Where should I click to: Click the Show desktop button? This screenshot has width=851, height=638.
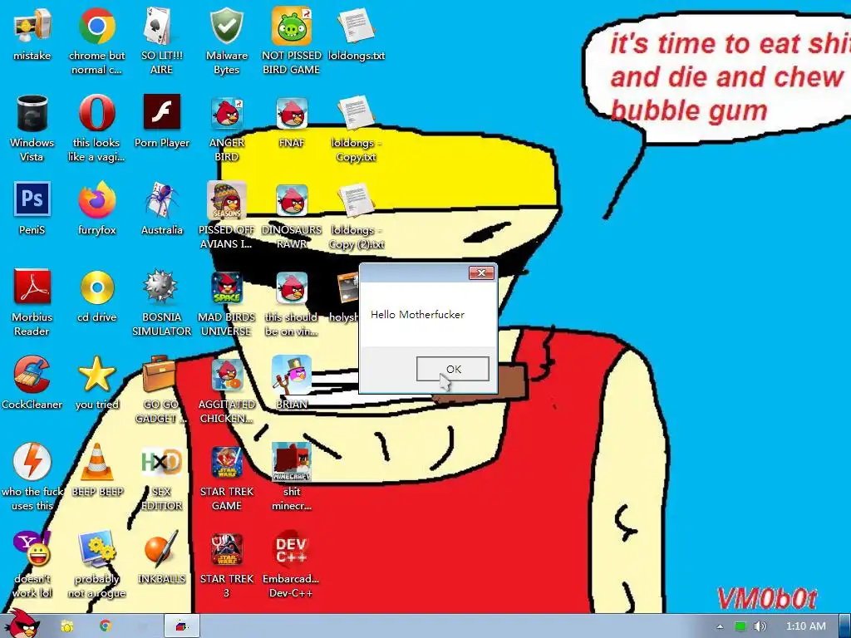[845, 626]
